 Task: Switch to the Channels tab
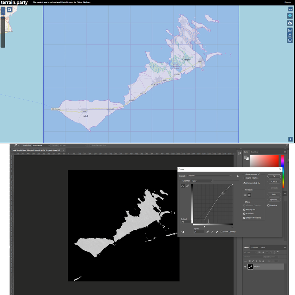[255, 247]
